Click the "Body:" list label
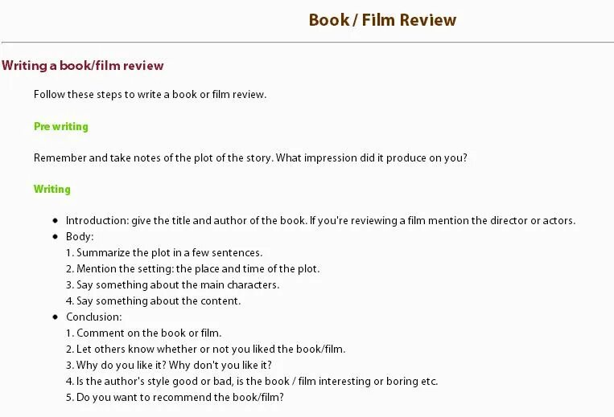The width and height of the screenshot is (614, 417). 80,236
